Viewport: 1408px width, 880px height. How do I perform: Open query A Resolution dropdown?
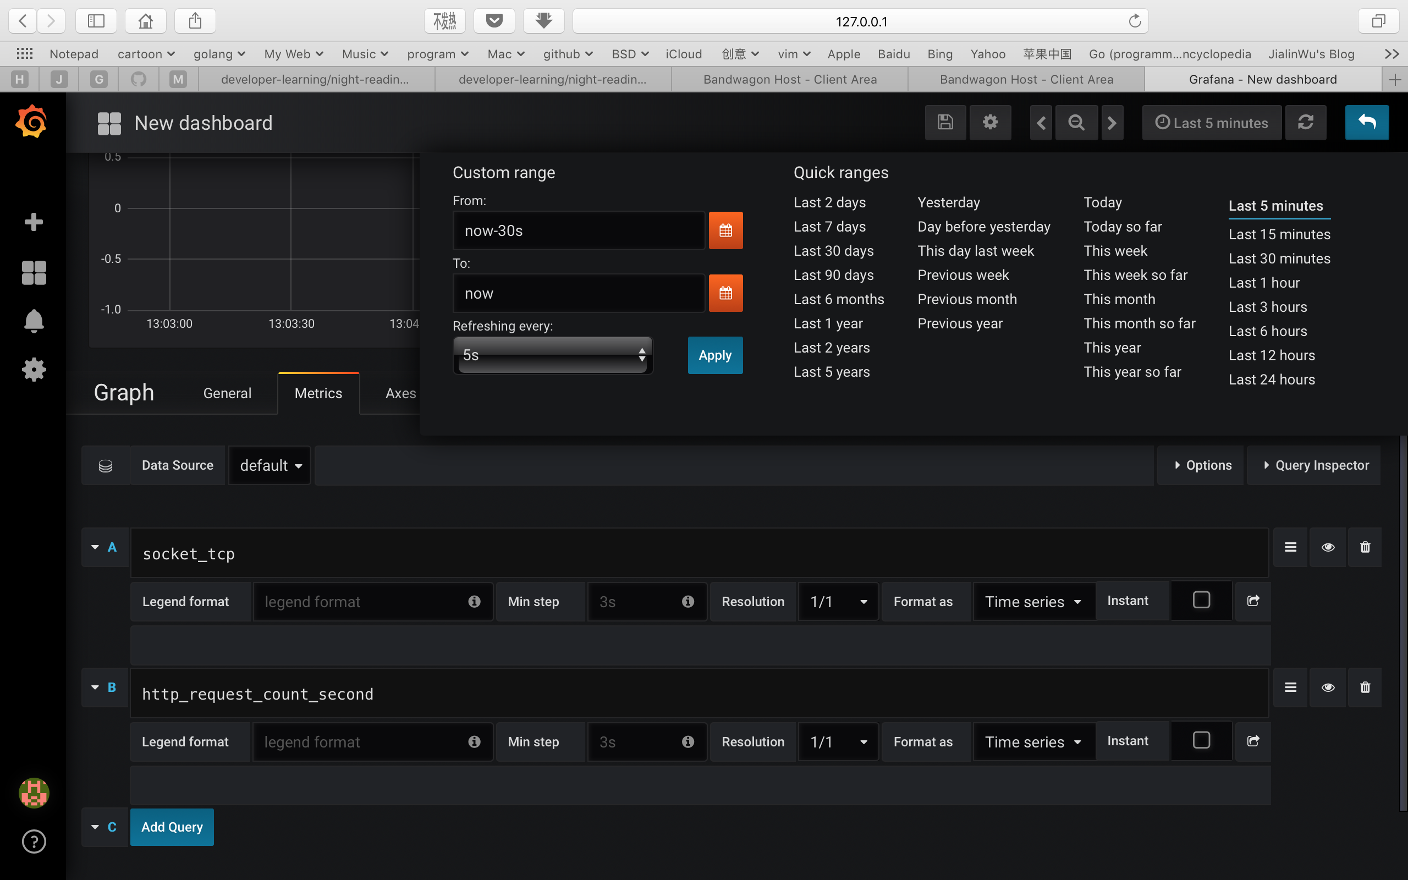click(838, 602)
